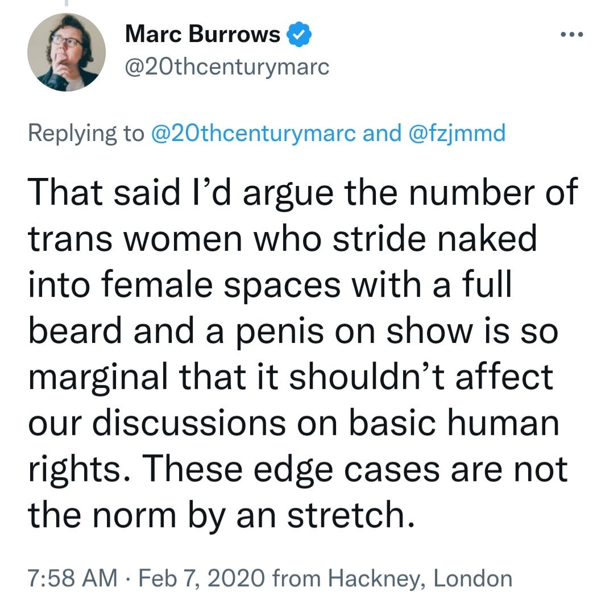The width and height of the screenshot is (614, 609).
Task: Open Marc Burrows' profile from his name
Action: point(202,34)
